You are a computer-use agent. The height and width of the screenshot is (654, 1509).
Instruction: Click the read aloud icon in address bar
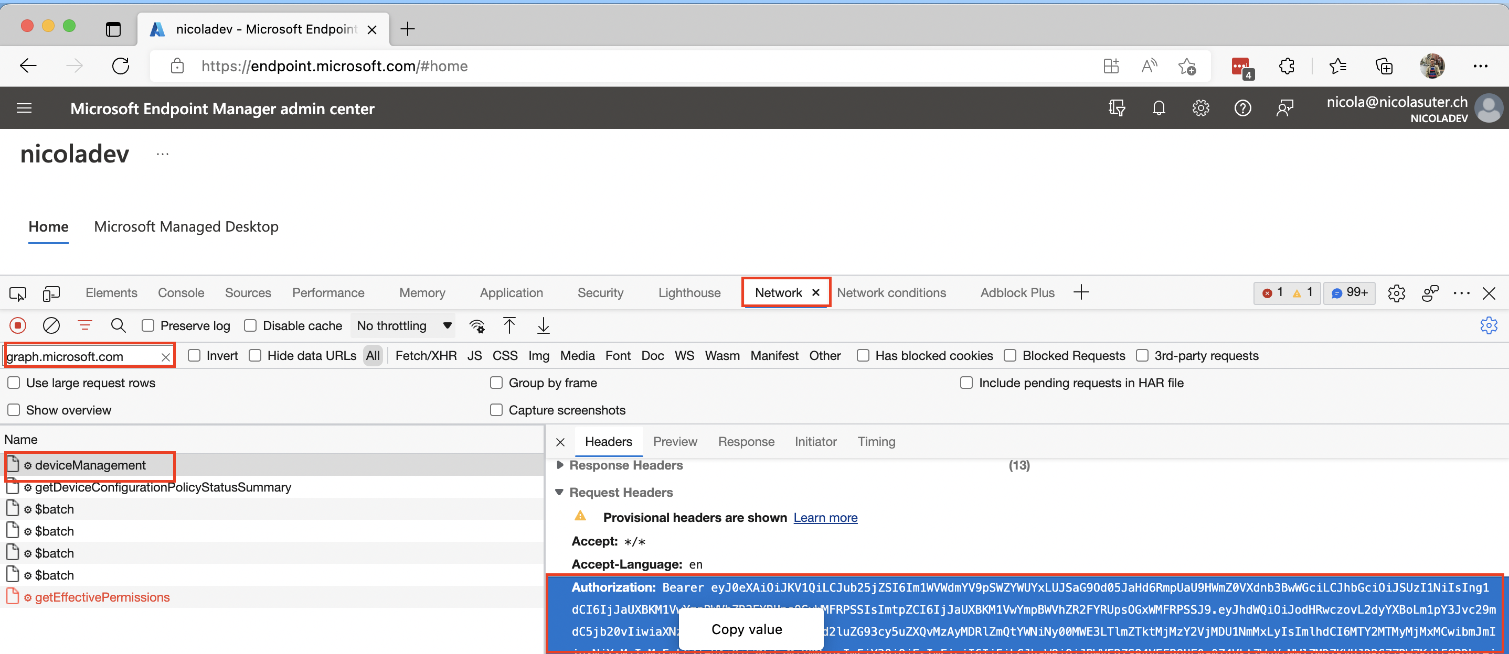tap(1149, 66)
